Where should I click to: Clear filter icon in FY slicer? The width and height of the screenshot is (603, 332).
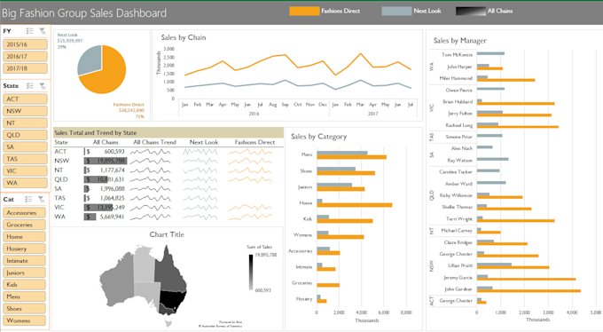pyautogui.click(x=43, y=31)
